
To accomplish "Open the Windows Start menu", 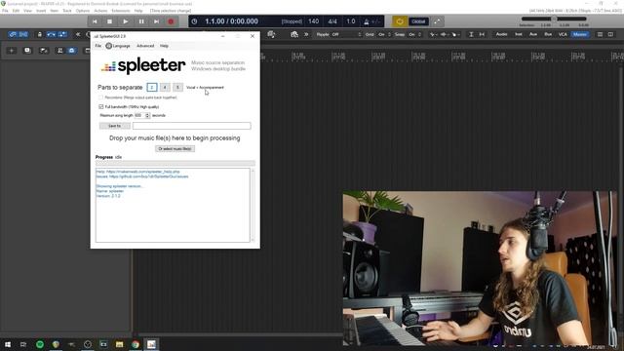I will (8, 344).
